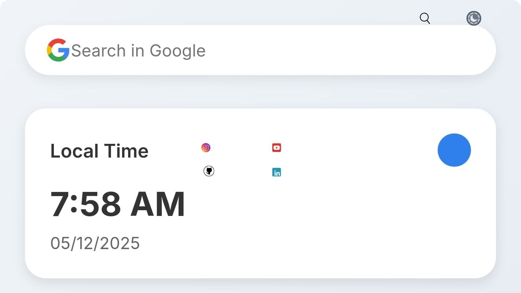Viewport: 521px width, 293px height.
Task: Launch Instagram via its gradient camera icon
Action: (206, 148)
